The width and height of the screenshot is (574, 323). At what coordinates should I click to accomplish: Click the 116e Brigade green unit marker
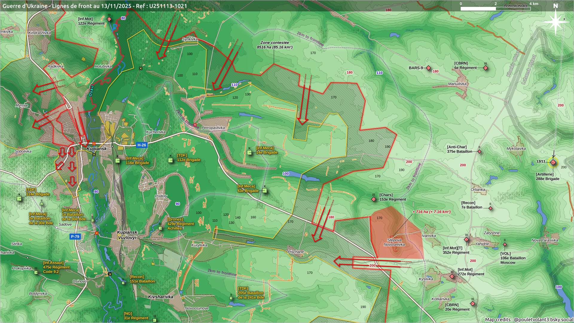tap(118, 161)
